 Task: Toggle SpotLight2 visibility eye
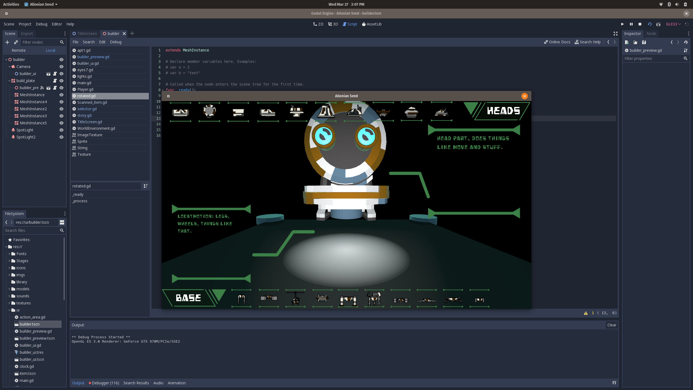61,137
